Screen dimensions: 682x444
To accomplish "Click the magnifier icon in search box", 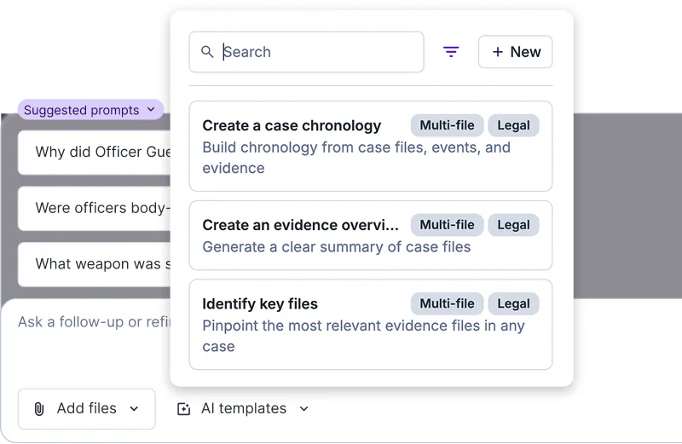I will click(x=207, y=52).
